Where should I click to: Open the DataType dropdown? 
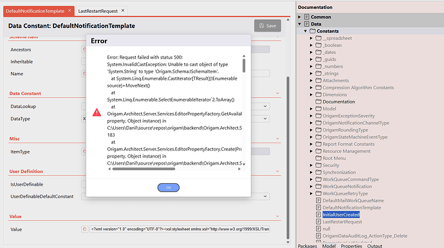click(265, 118)
